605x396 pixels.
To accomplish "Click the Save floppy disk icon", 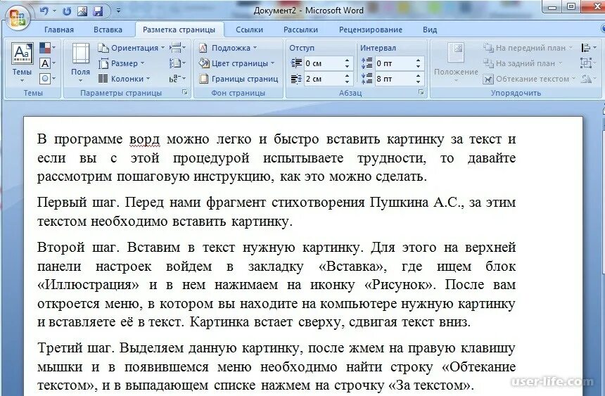I will [98, 11].
